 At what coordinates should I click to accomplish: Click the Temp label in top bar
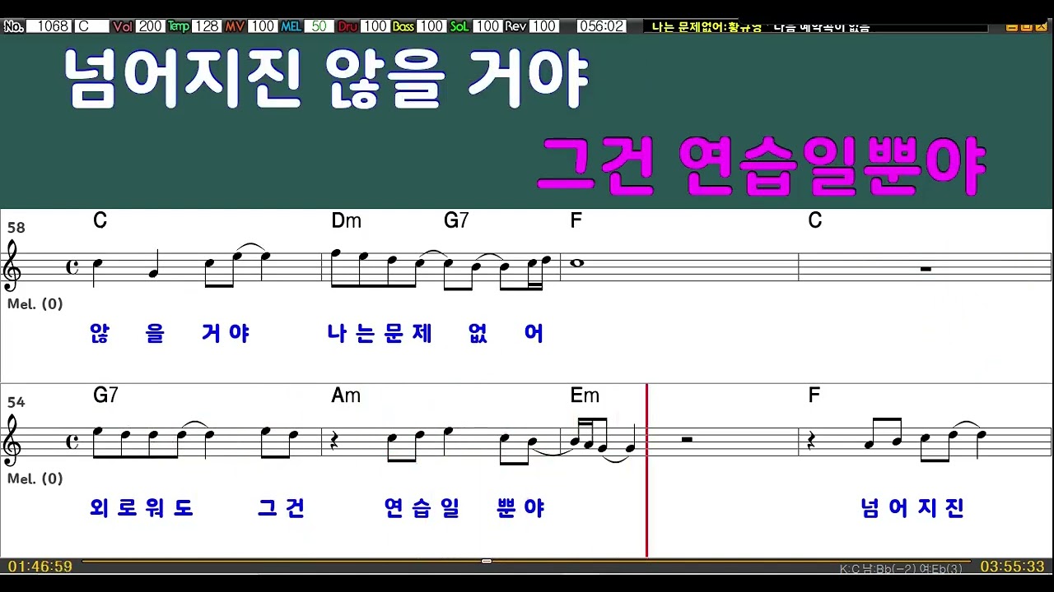[x=178, y=26]
